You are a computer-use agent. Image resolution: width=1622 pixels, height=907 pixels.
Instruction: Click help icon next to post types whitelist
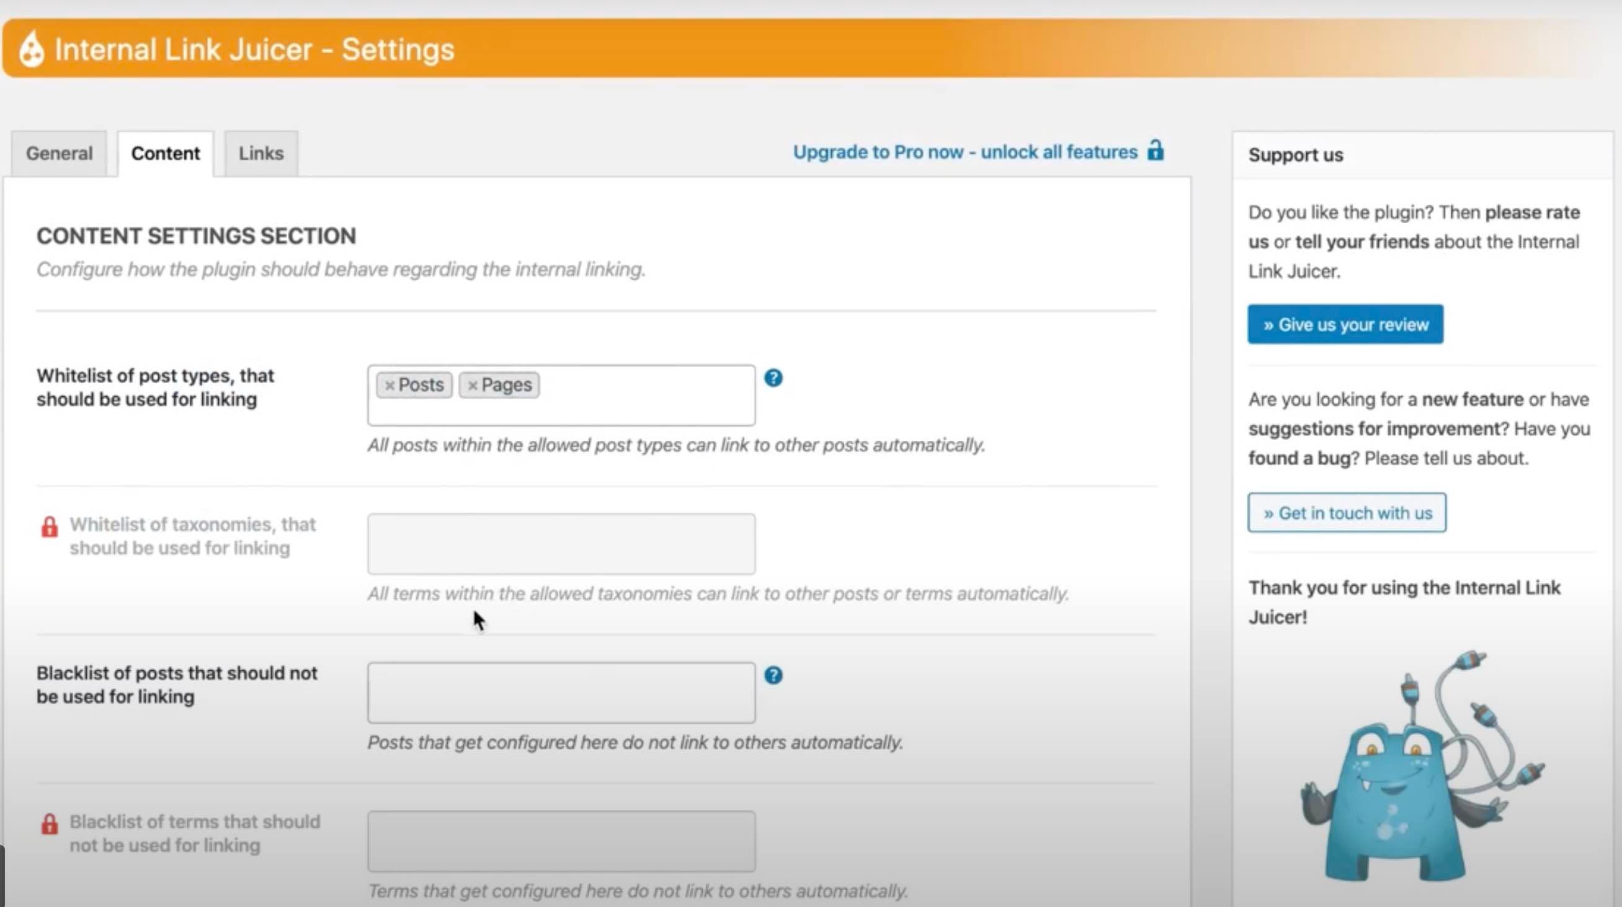(x=773, y=378)
